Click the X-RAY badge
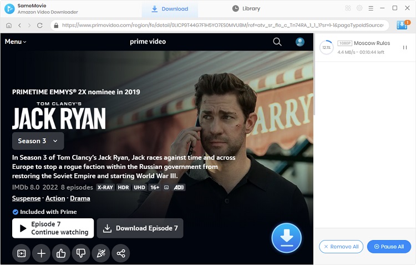Screen dimensions: 416x265 [x=105, y=187]
